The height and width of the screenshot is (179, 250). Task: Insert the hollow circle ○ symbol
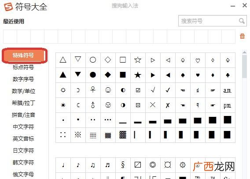[x=93, y=60]
